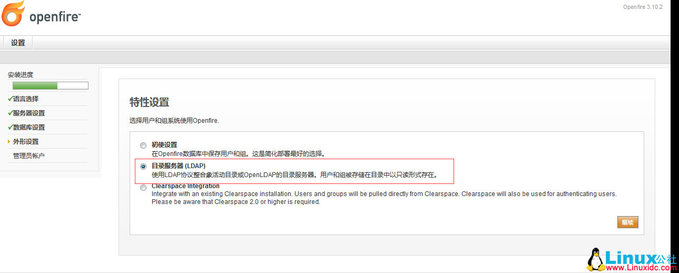Select the 目录服务器 (LDAP) radio button
The width and height of the screenshot is (679, 273).
point(143,166)
